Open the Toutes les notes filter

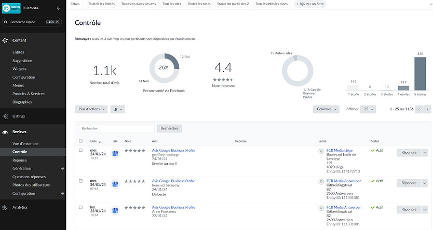coord(199,4)
